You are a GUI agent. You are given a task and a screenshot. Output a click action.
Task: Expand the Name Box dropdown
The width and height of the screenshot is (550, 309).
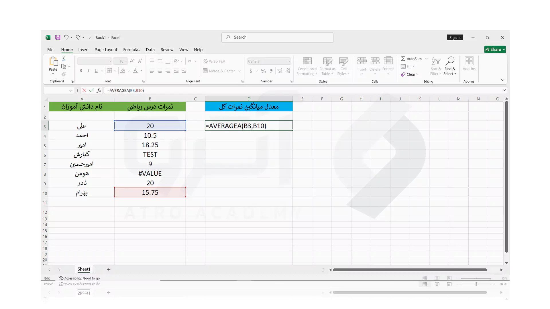click(x=71, y=91)
